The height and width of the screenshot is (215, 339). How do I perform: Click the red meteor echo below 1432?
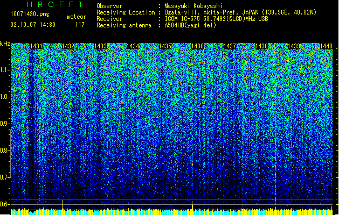coord(63,159)
